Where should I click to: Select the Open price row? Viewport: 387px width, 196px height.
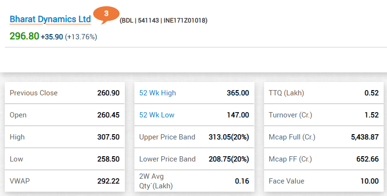coord(65,115)
